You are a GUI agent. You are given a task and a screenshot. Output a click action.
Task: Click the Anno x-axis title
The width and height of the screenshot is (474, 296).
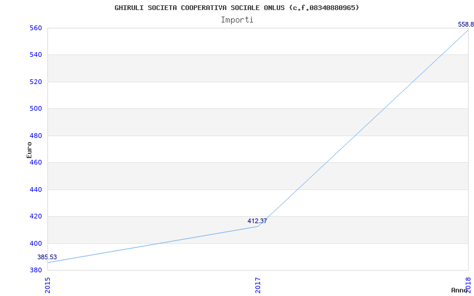[459, 290]
